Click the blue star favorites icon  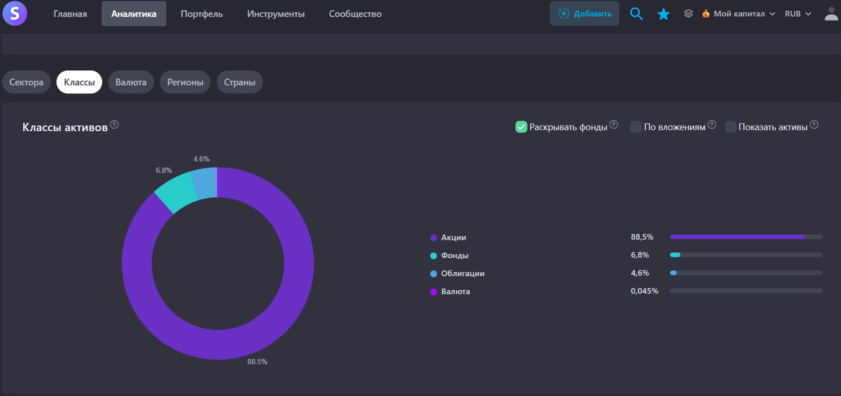click(663, 13)
